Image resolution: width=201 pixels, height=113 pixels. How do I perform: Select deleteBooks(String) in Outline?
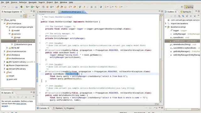coord(182,45)
